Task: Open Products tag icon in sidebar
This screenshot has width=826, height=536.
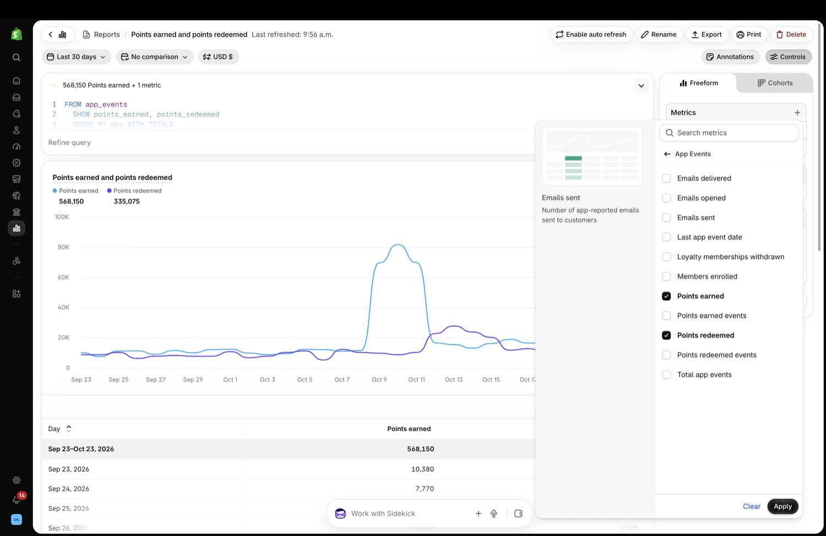Action: (x=17, y=114)
